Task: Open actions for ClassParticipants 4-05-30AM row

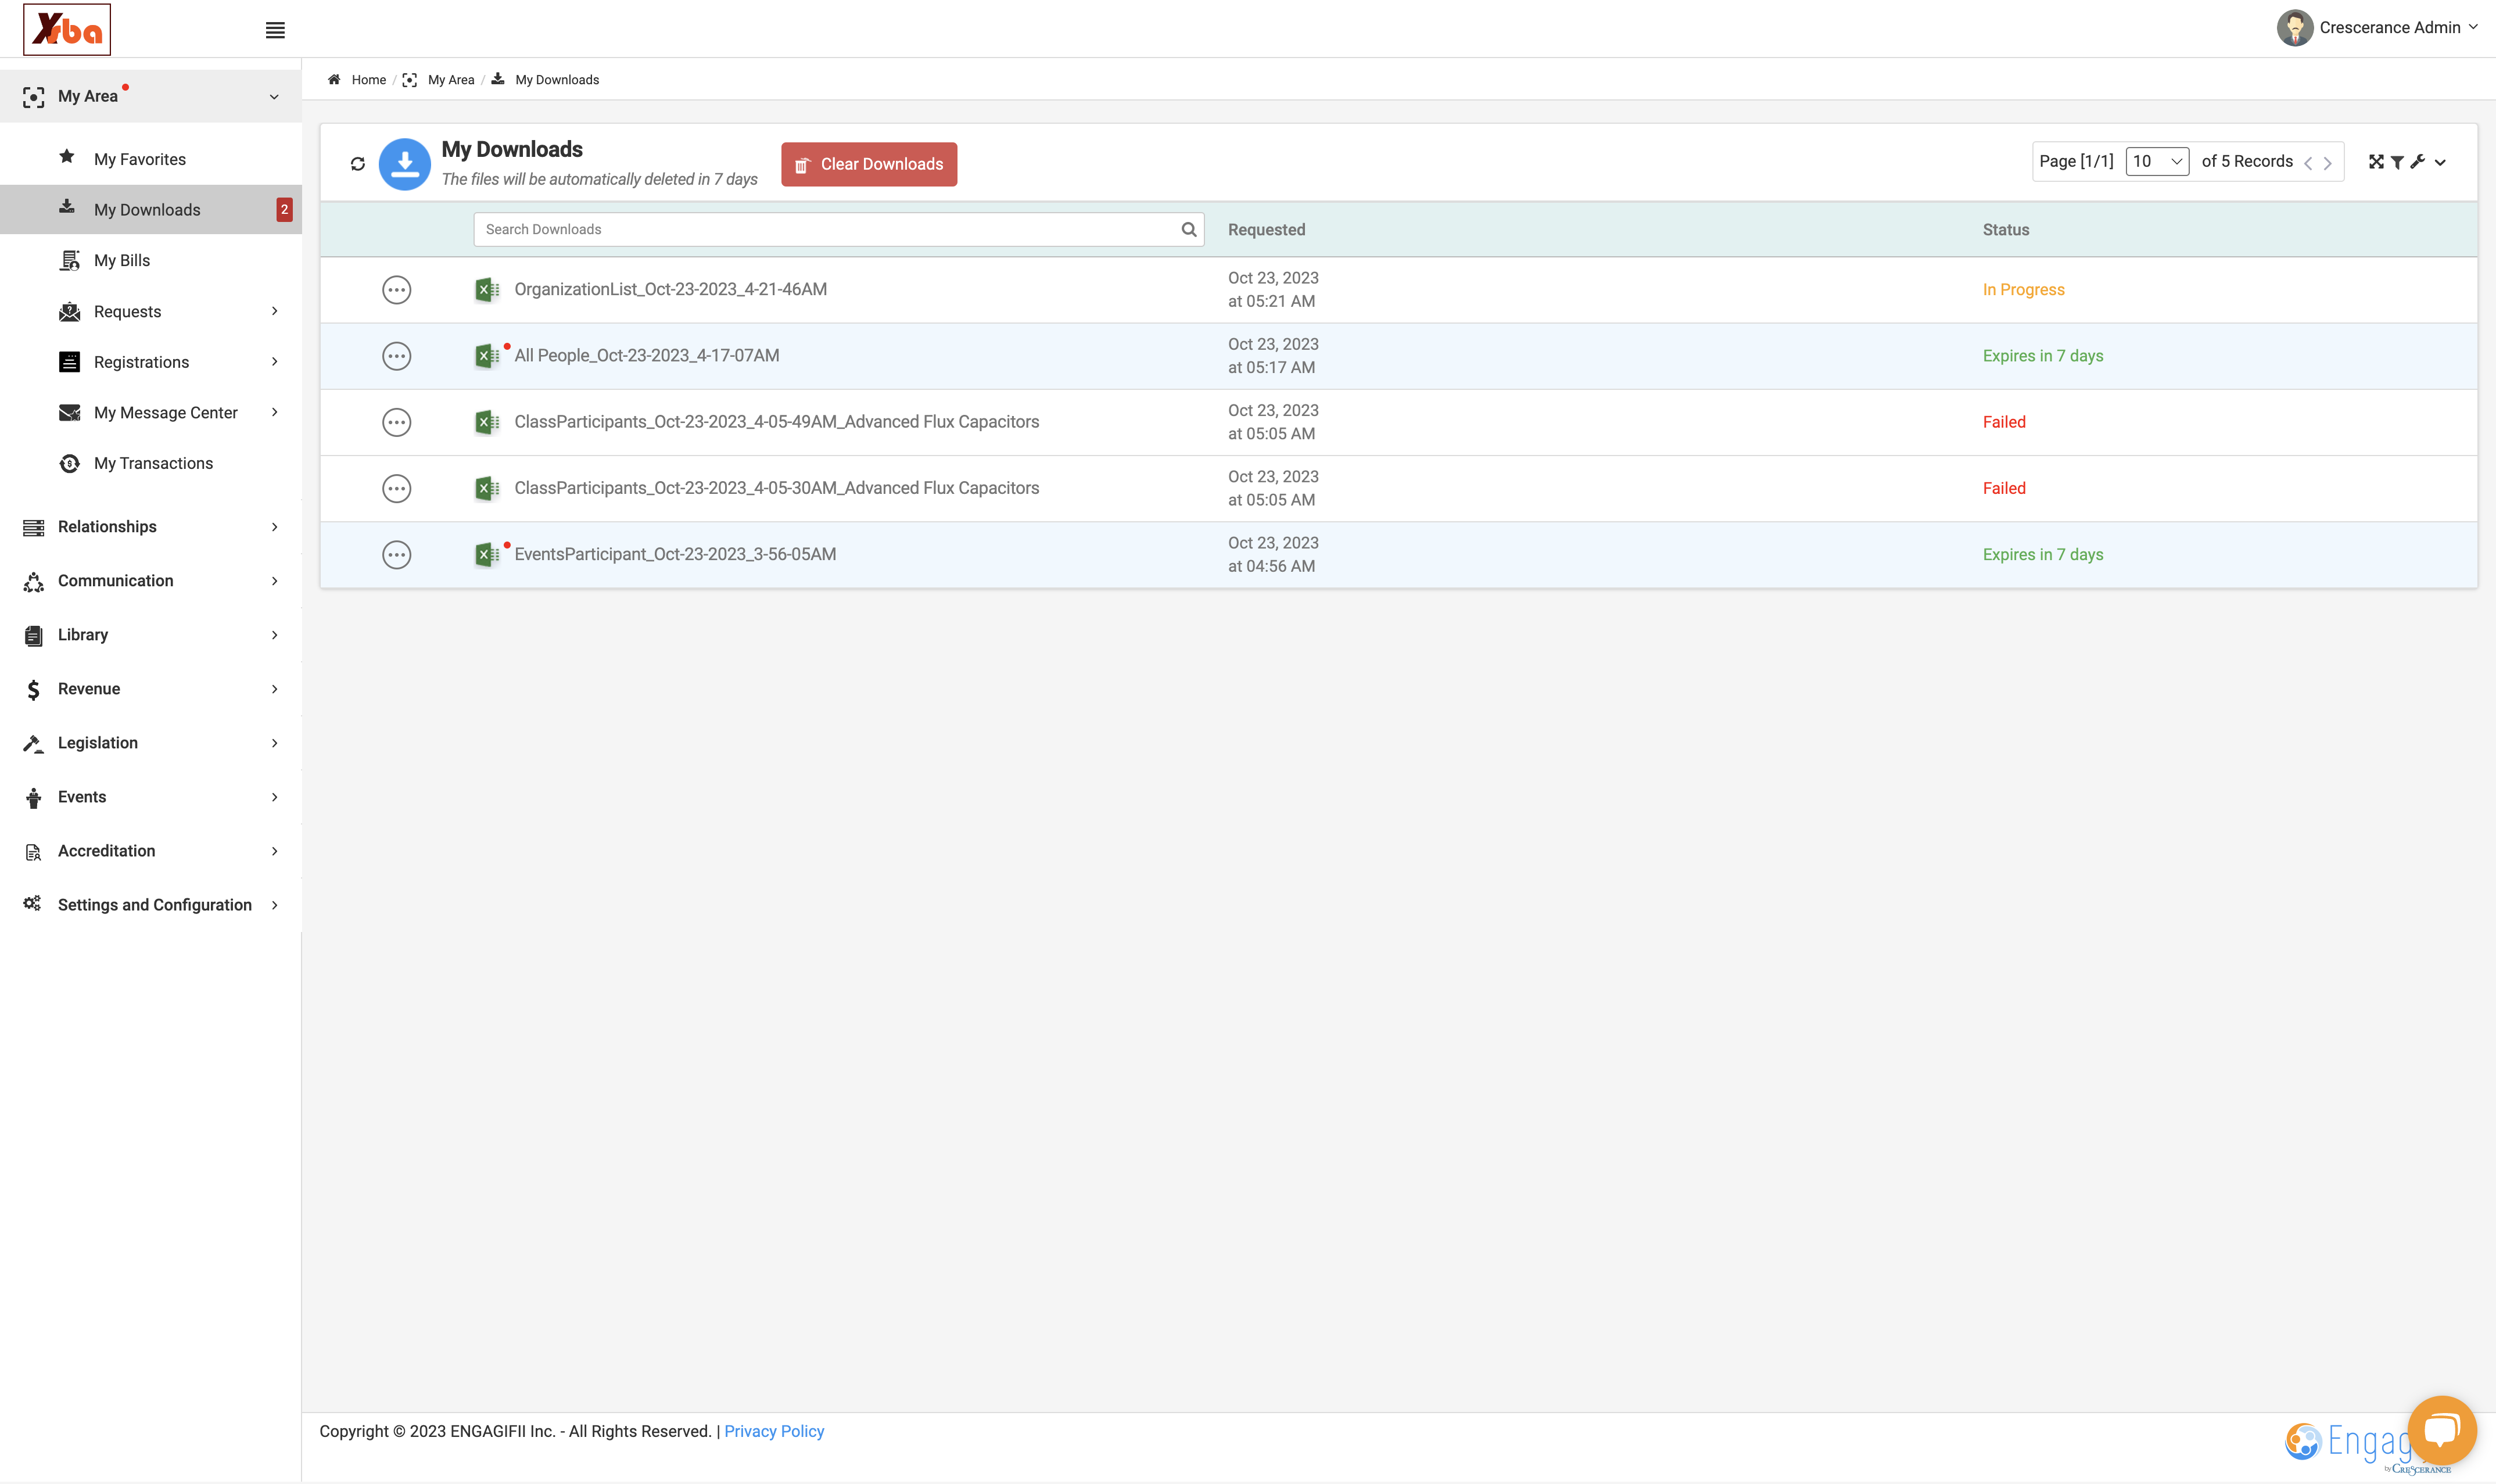Action: point(397,488)
